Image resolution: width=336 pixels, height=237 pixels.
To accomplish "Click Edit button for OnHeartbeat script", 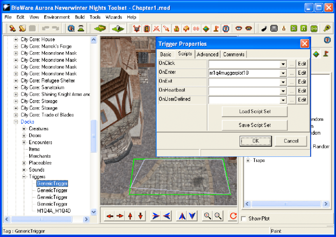I will pyautogui.click(x=302, y=91).
